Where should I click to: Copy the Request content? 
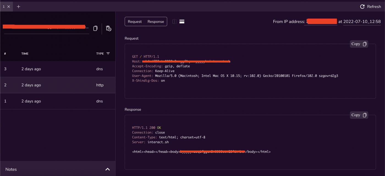pos(359,44)
